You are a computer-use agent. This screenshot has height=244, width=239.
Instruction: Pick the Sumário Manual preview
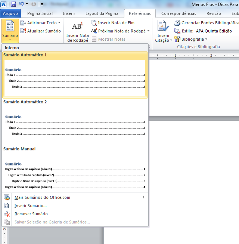click(75, 174)
